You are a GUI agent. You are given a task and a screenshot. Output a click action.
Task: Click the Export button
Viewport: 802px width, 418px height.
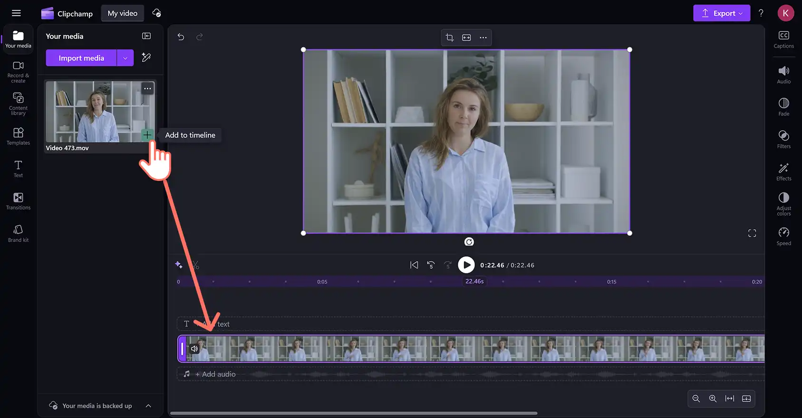pyautogui.click(x=722, y=13)
